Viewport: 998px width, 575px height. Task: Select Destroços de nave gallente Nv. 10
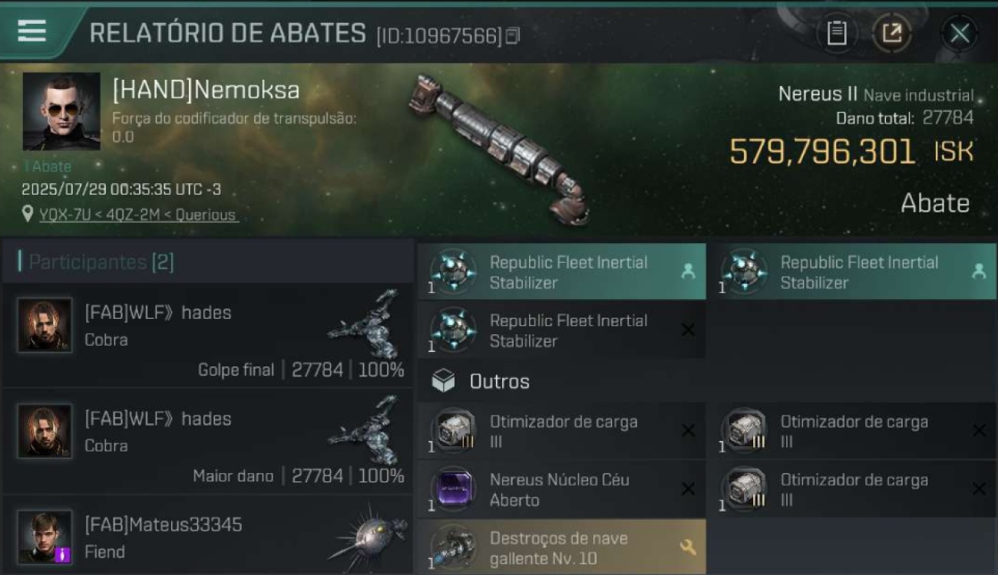click(x=562, y=547)
